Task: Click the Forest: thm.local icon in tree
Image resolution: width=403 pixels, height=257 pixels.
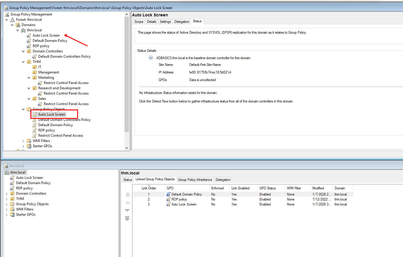Action: point(12,20)
